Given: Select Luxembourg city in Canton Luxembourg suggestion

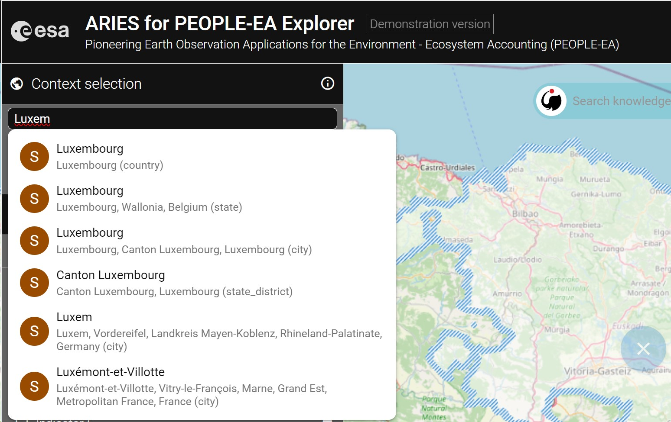Looking at the screenshot, I should pos(202,241).
